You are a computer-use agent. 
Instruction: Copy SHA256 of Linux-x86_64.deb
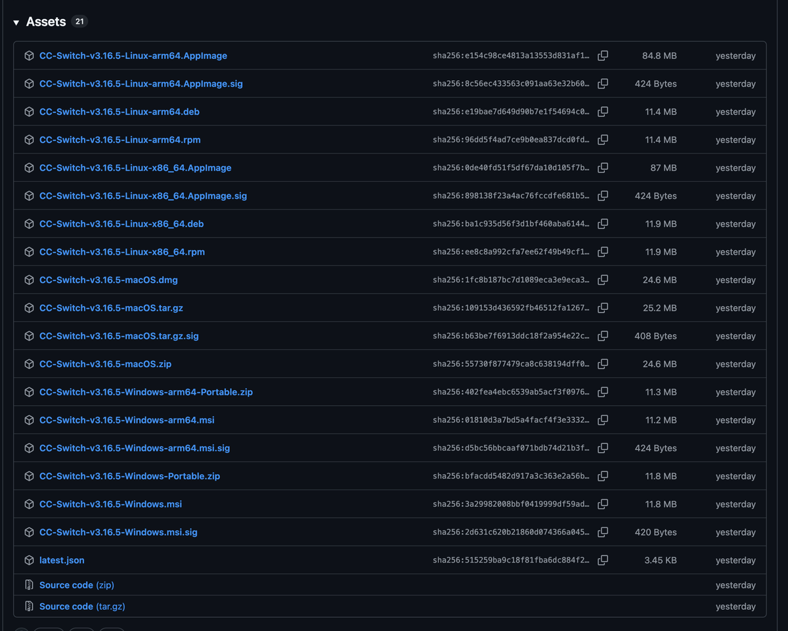pos(603,224)
